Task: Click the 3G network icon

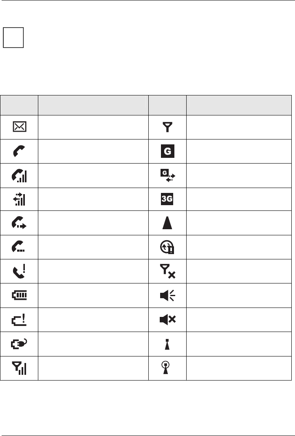Action: coord(168,199)
